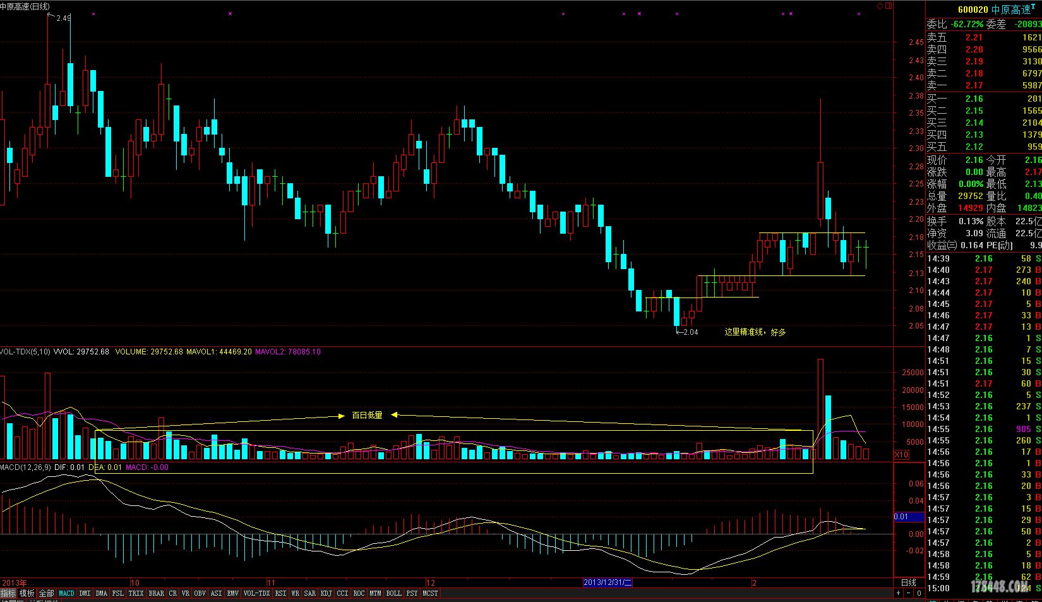Click the 14:39 trade tick row
Screen dimensions: 1042x602
984,258
